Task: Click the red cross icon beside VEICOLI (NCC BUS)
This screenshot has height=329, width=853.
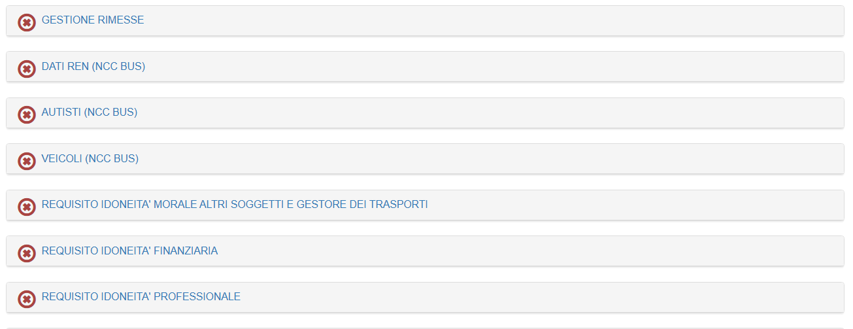Action: click(26, 161)
